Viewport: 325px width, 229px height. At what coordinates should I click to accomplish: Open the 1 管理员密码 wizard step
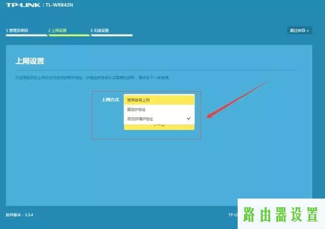[17, 30]
